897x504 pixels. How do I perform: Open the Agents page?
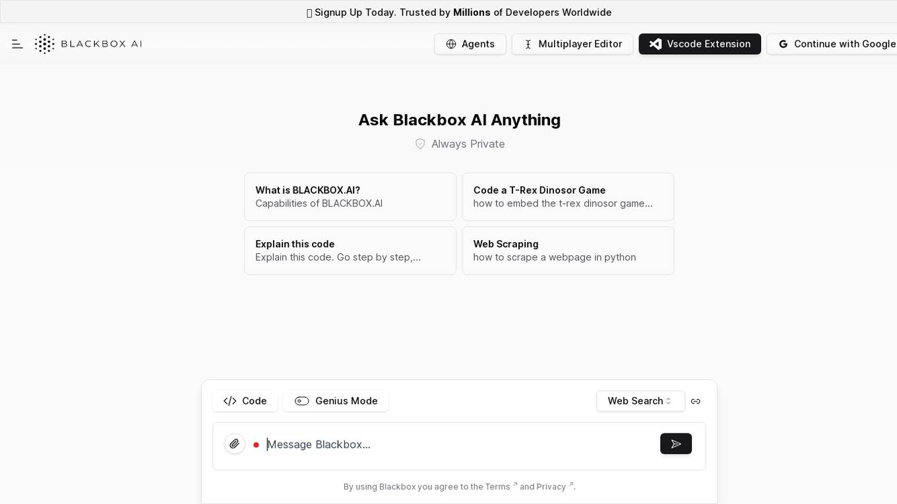point(470,44)
